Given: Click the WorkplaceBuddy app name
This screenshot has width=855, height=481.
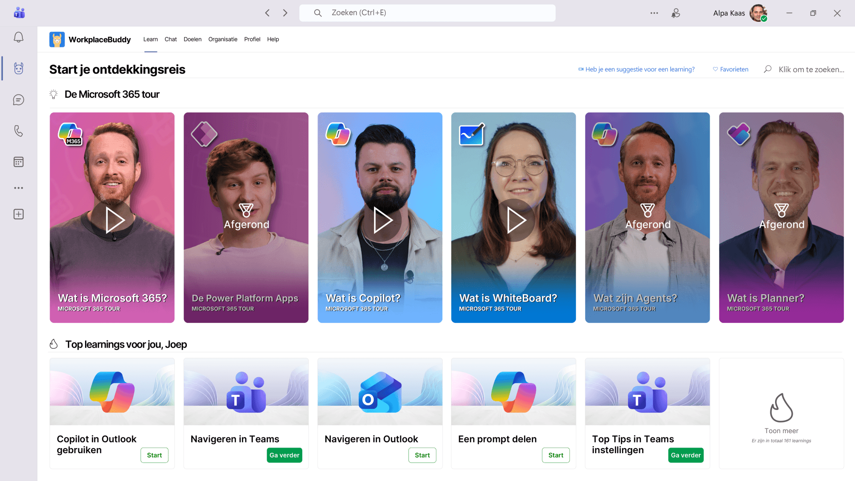Looking at the screenshot, I should click(100, 40).
